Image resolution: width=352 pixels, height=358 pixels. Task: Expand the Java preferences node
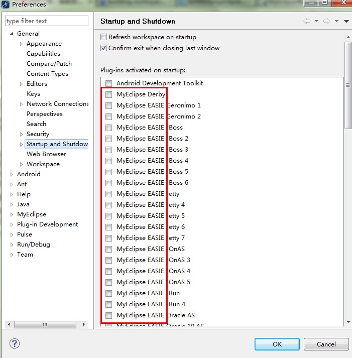click(x=12, y=204)
